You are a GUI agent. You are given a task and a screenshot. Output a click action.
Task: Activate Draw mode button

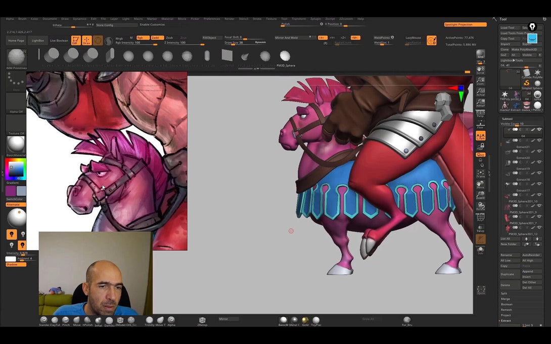pos(87,40)
